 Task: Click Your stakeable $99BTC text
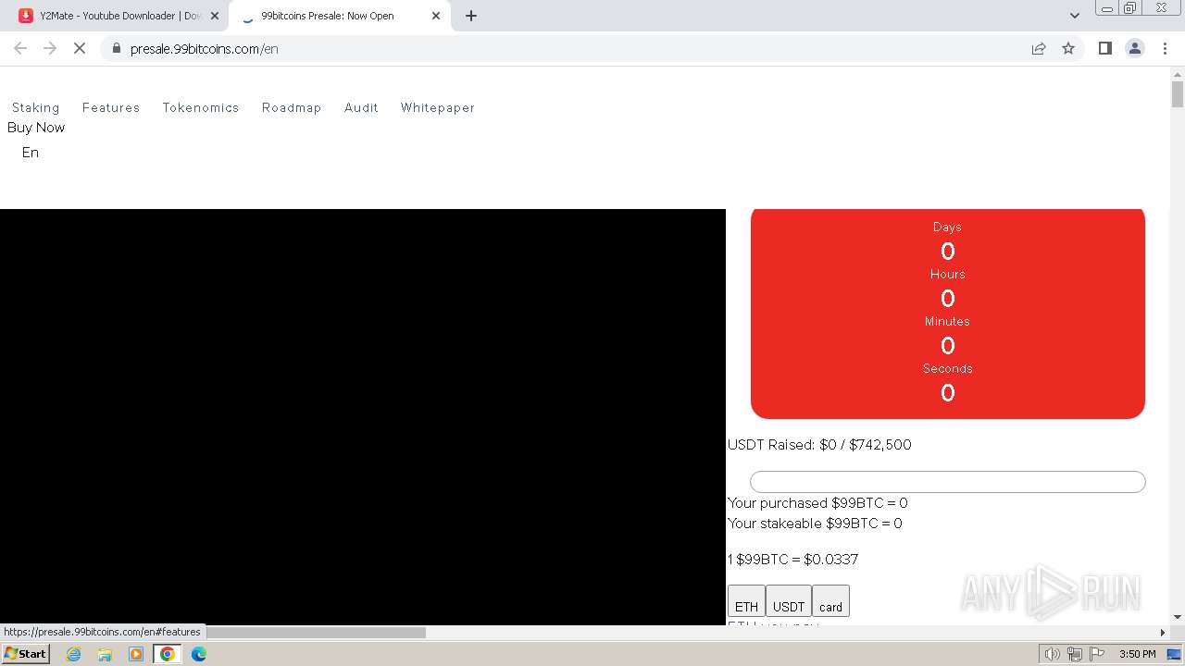tap(815, 524)
